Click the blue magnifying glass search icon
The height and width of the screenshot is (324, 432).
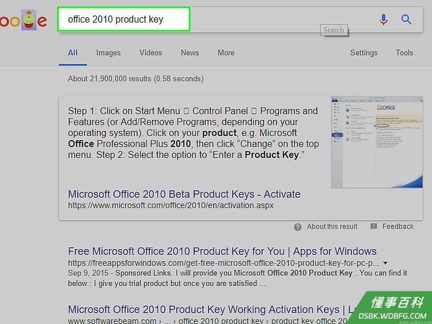406,20
